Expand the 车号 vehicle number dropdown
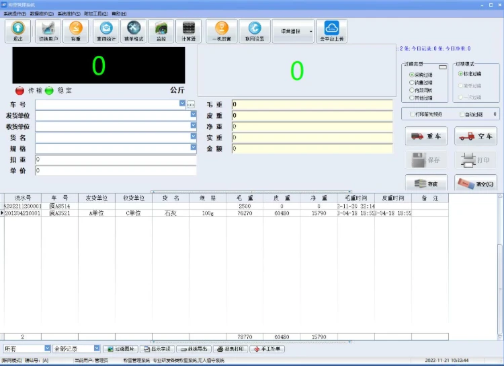Screen dimensions: 504x366 [x=182, y=104]
